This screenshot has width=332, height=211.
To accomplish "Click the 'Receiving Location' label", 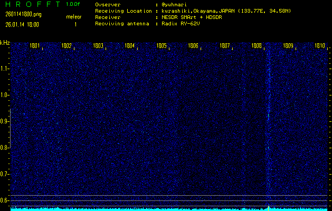I will tap(124, 11).
